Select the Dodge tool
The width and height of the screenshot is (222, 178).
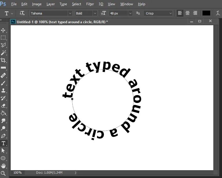[3, 128]
